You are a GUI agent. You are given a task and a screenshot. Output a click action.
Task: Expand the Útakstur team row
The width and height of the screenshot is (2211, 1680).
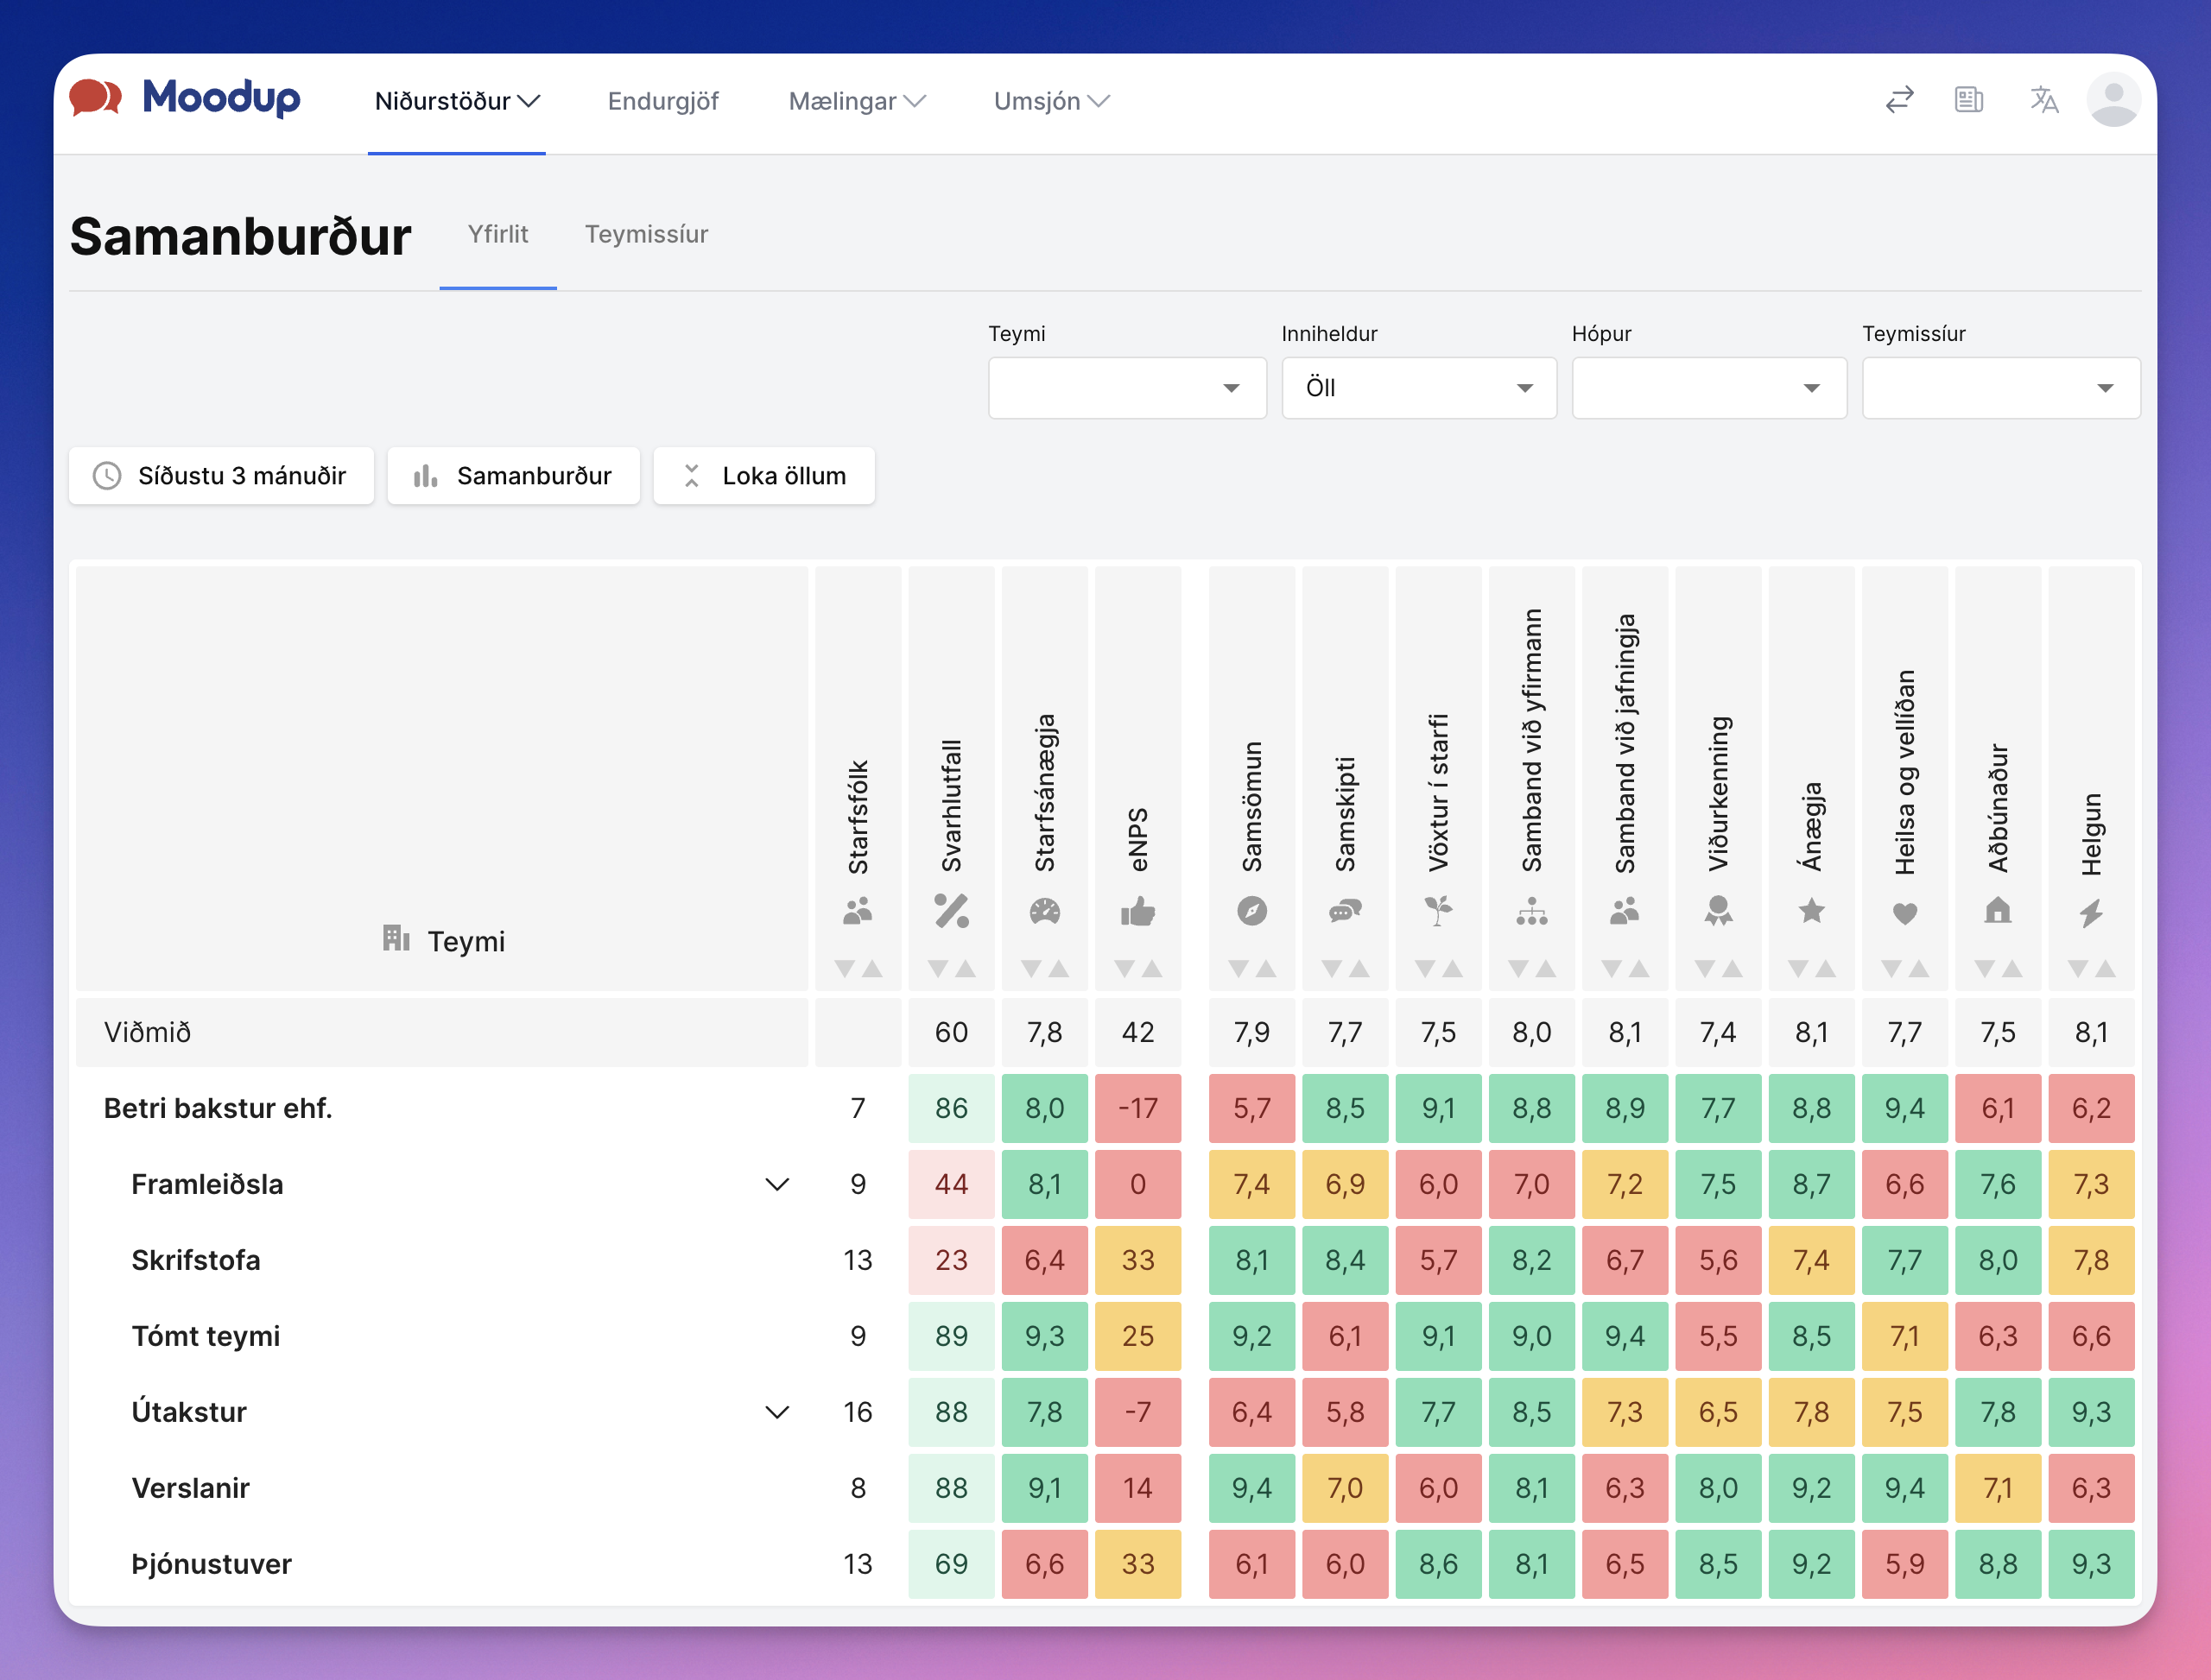pos(777,1412)
